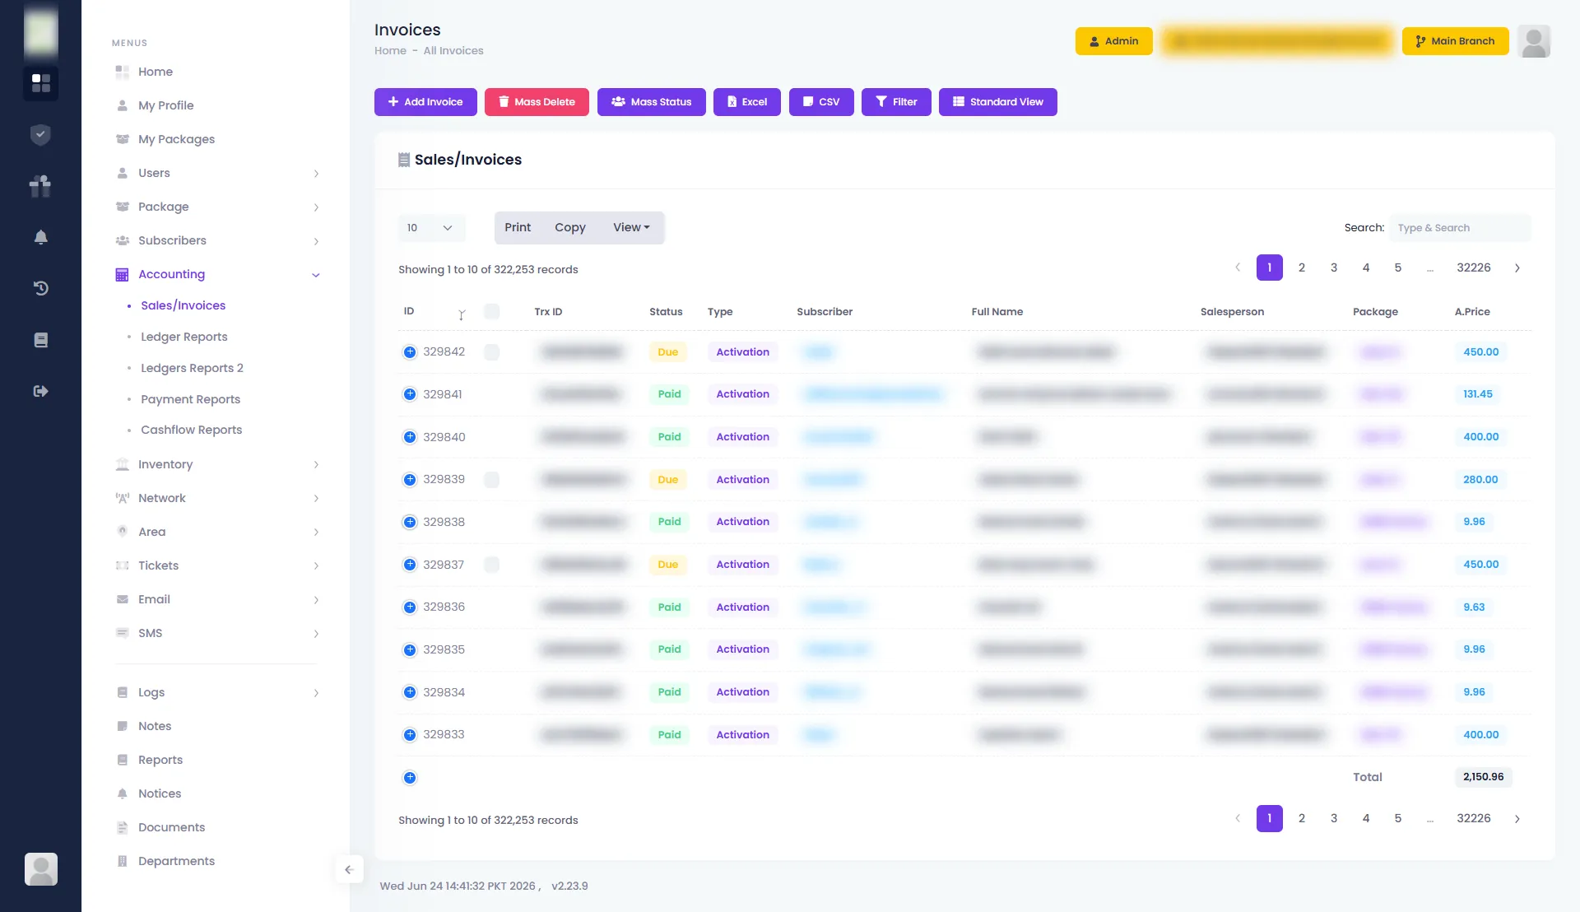Open the notes book icon in left rail
The width and height of the screenshot is (1580, 912).
[40, 340]
